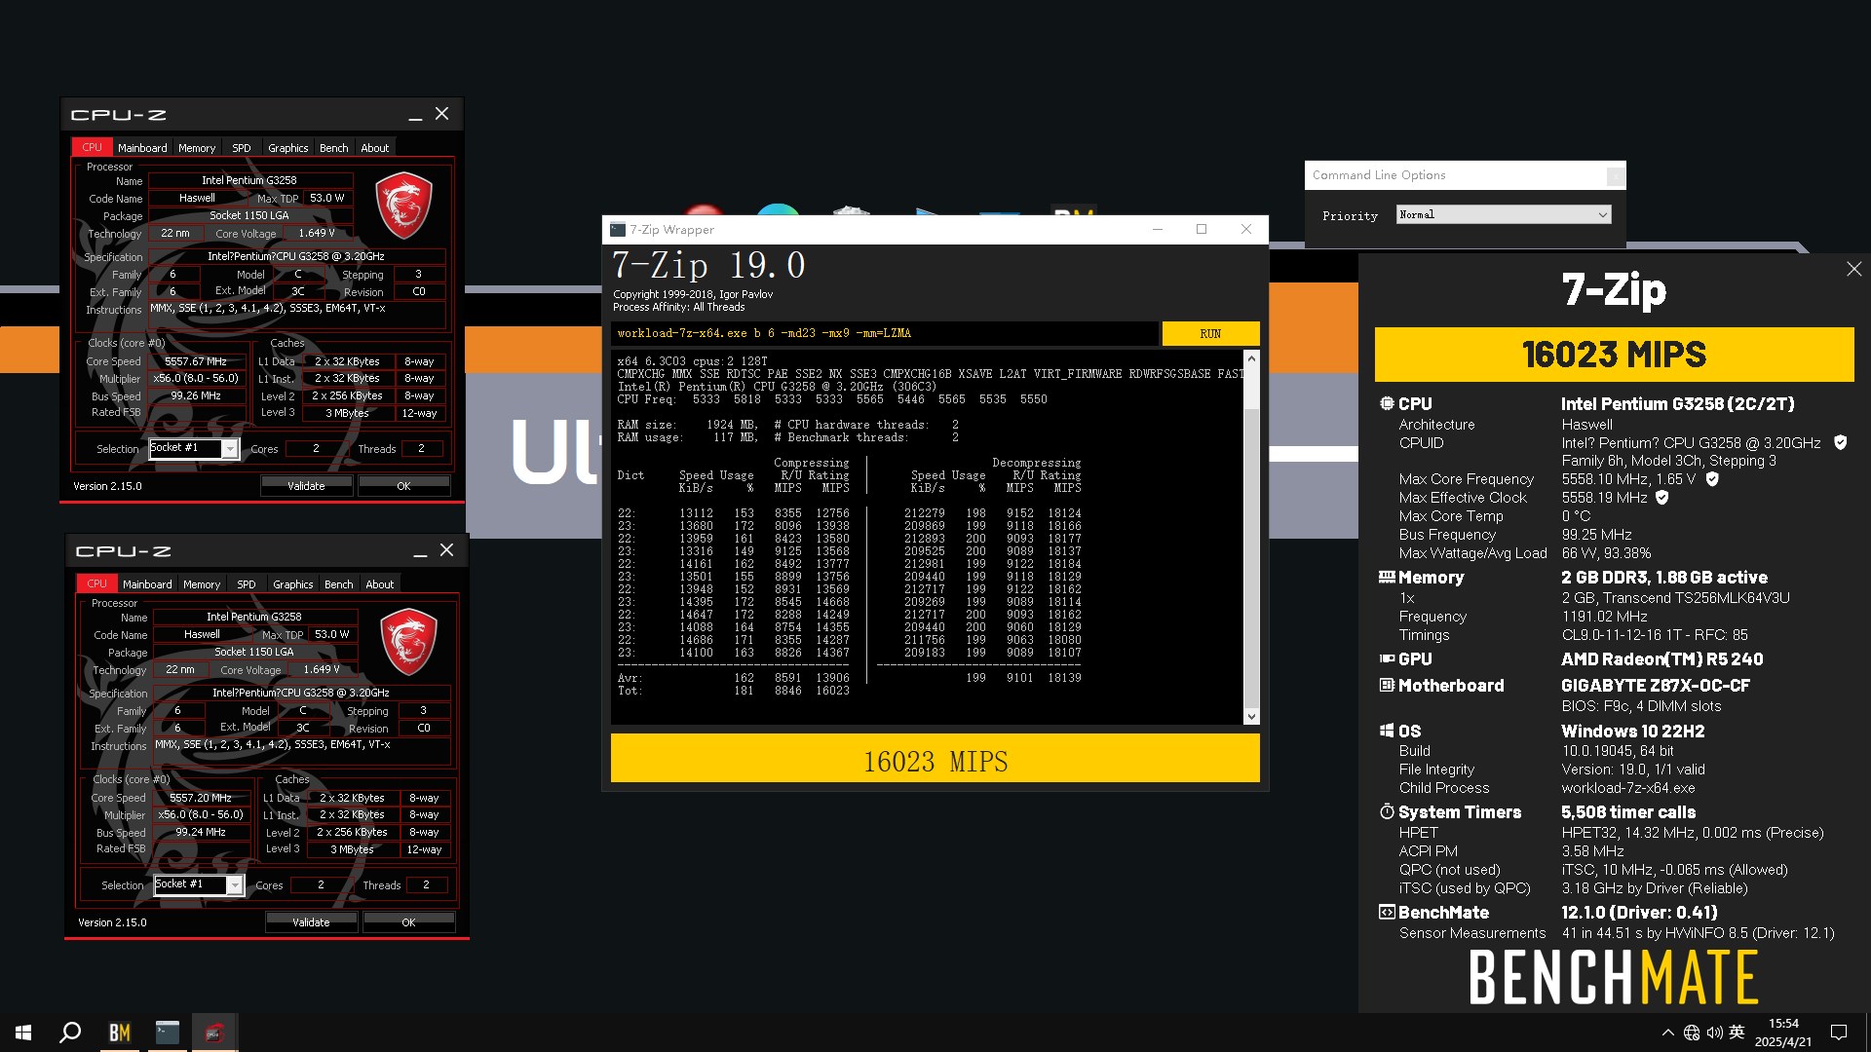The width and height of the screenshot is (1871, 1052).
Task: Click the 7-Zip command line field
Action: 885,333
